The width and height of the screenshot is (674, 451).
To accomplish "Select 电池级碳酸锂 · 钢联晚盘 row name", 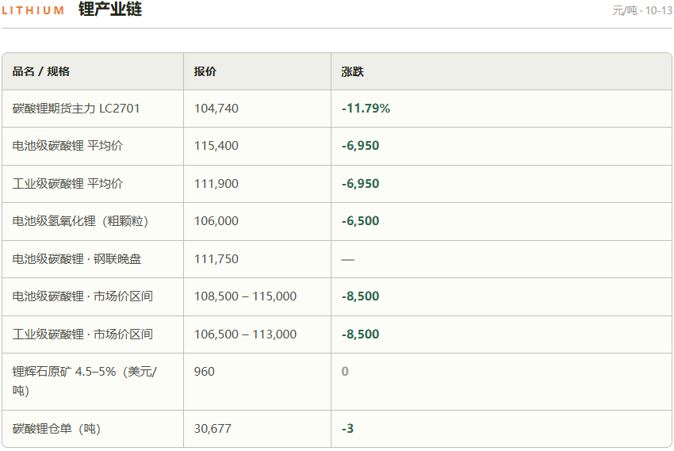I will coord(76,259).
